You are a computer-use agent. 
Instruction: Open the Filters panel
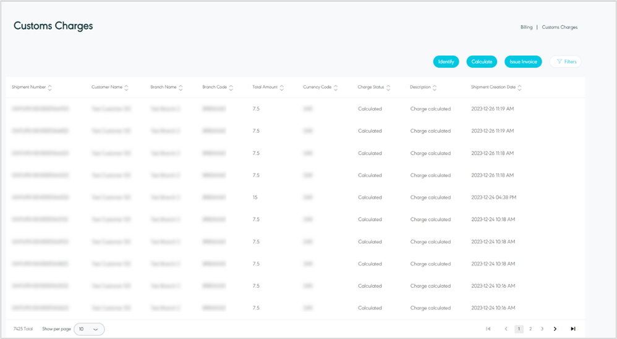[566, 62]
